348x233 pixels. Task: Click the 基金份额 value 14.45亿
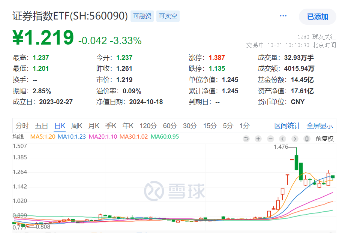(302, 79)
